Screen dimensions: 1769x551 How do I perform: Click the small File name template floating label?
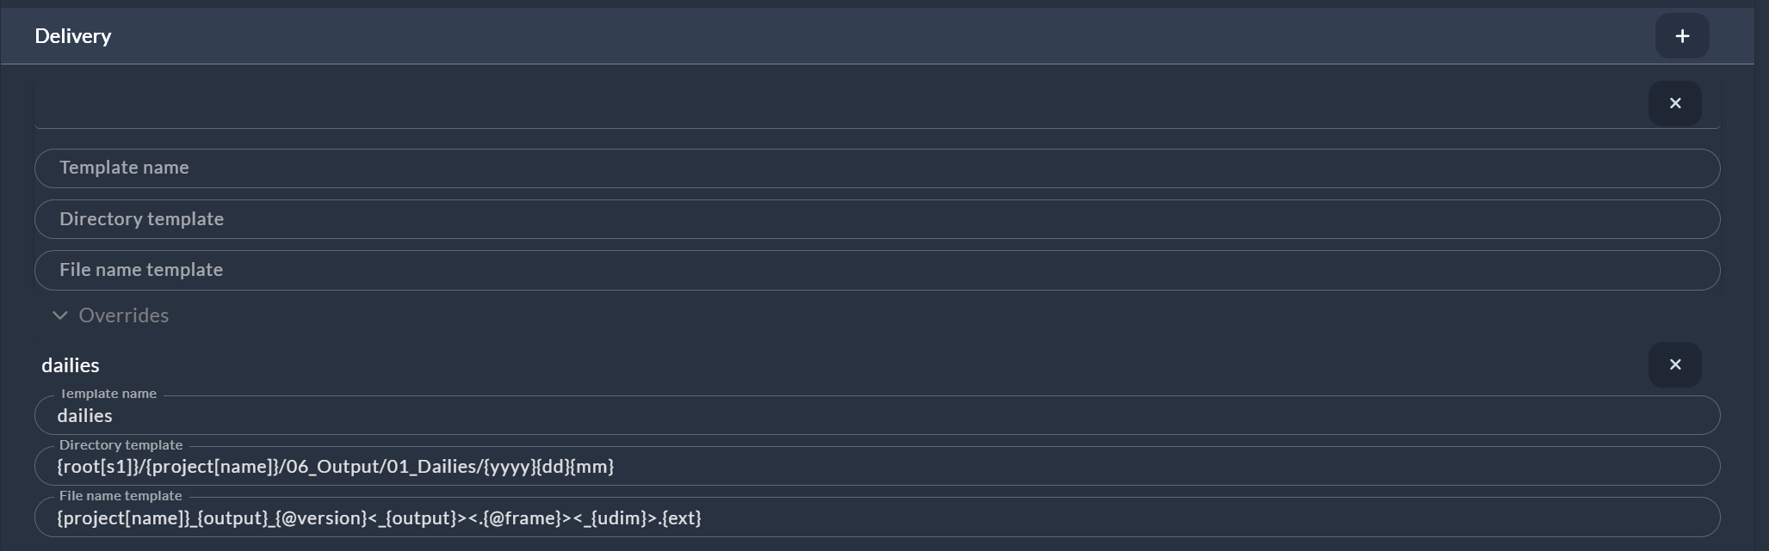(121, 496)
